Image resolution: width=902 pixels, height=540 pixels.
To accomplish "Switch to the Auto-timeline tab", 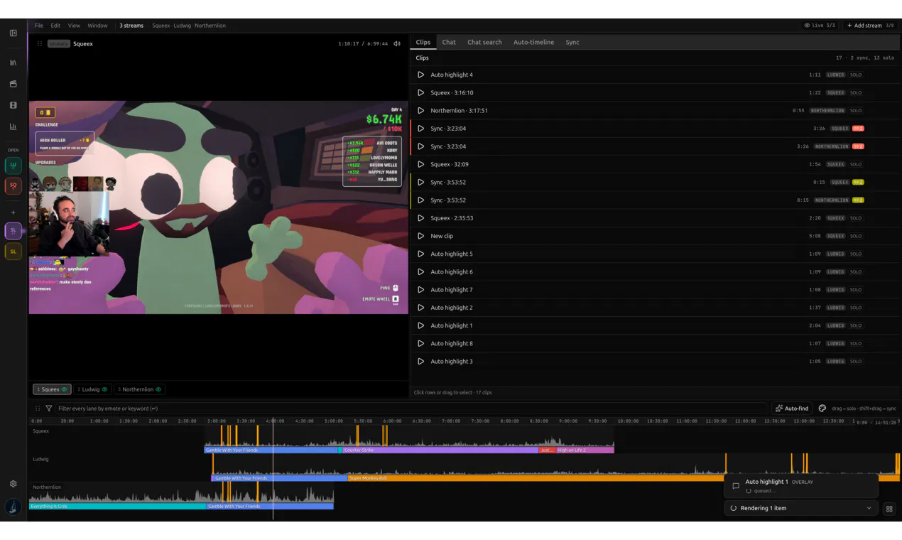I will [533, 42].
